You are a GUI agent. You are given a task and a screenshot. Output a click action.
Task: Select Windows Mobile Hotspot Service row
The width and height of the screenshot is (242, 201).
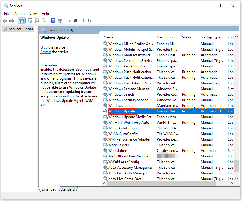pyautogui.click(x=168, y=49)
